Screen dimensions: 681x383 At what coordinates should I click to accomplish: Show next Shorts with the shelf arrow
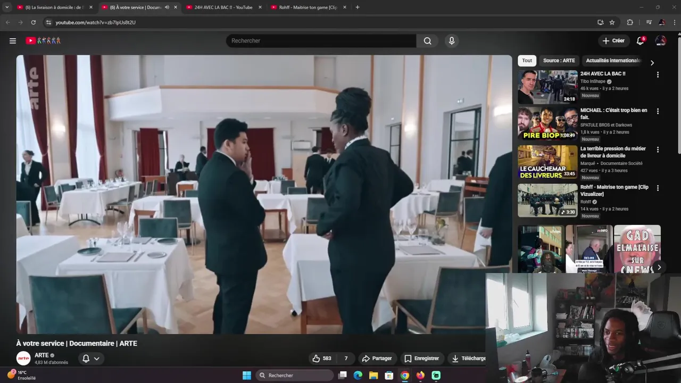[x=659, y=268]
